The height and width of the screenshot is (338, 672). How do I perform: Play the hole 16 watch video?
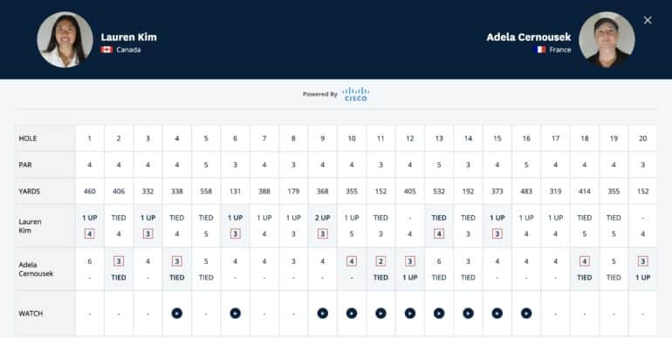click(526, 314)
